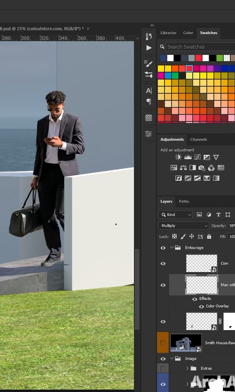Filter layers by shape layers icon
The height and width of the screenshot is (392, 235).
(x=228, y=214)
